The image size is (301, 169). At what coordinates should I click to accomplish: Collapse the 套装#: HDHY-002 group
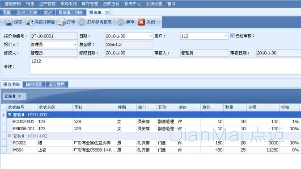point(9,136)
